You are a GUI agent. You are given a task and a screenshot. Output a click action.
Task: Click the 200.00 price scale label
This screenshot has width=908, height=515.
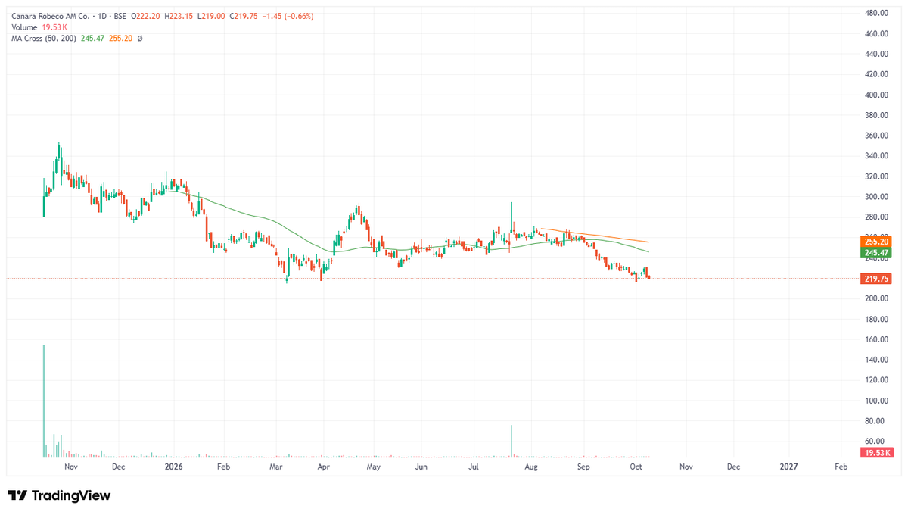tap(876, 299)
